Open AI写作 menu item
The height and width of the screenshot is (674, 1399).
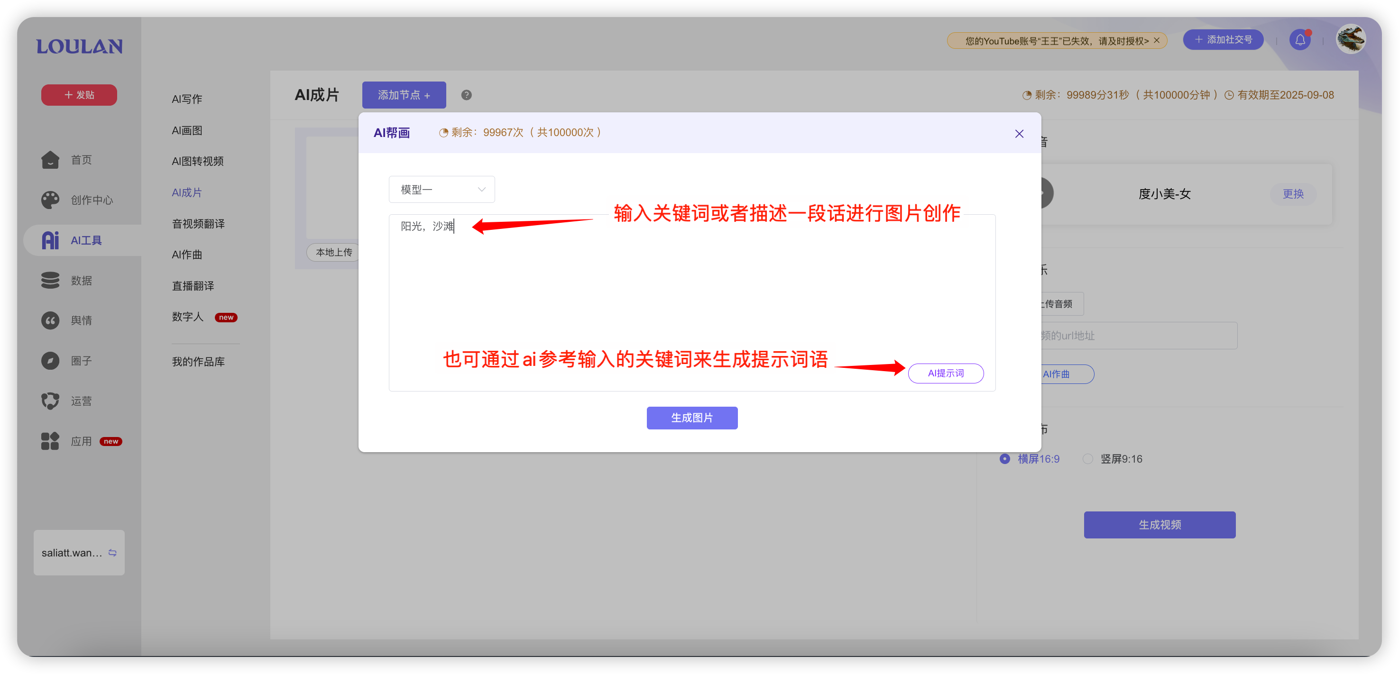pos(187,99)
